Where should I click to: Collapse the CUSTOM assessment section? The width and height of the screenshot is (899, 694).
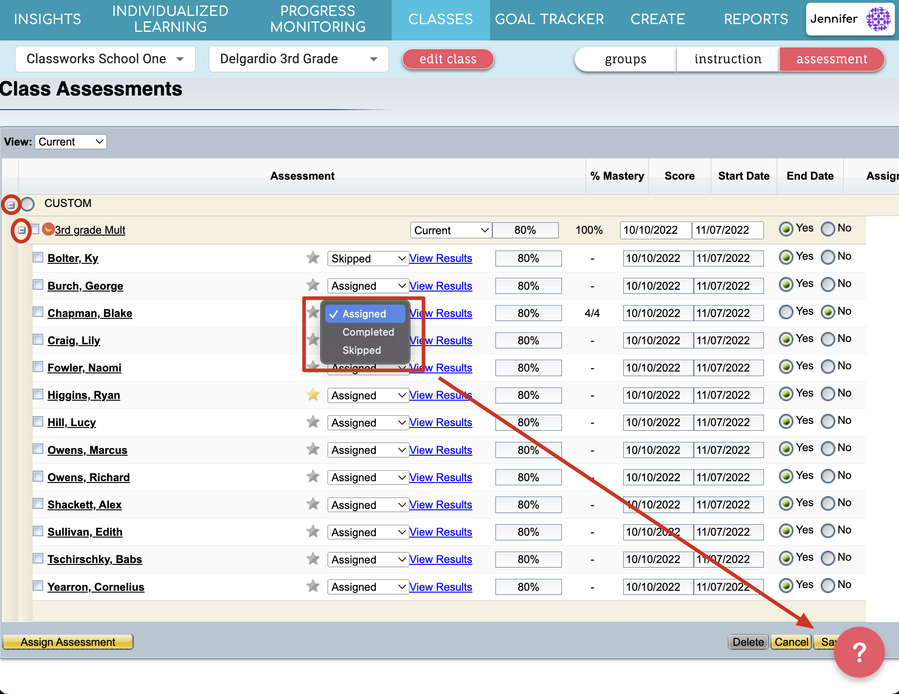pyautogui.click(x=11, y=204)
